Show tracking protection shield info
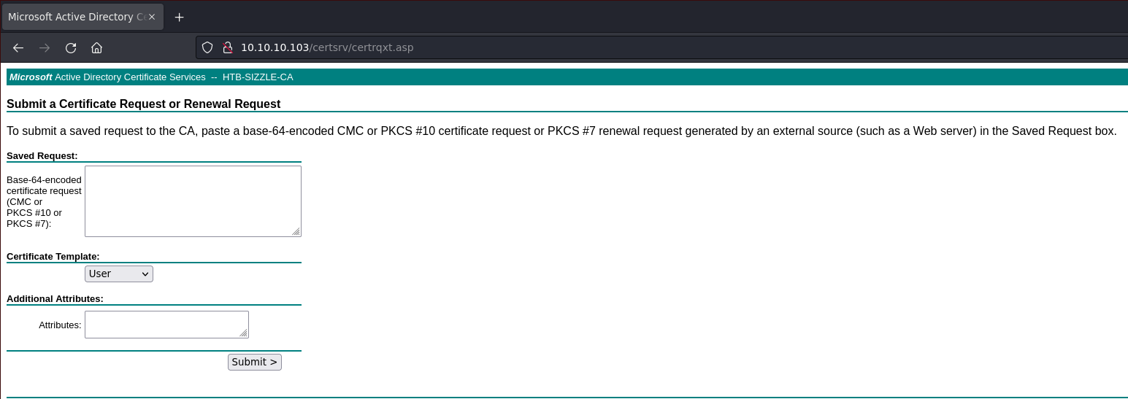Image resolution: width=1128 pixels, height=399 pixels. [x=207, y=47]
